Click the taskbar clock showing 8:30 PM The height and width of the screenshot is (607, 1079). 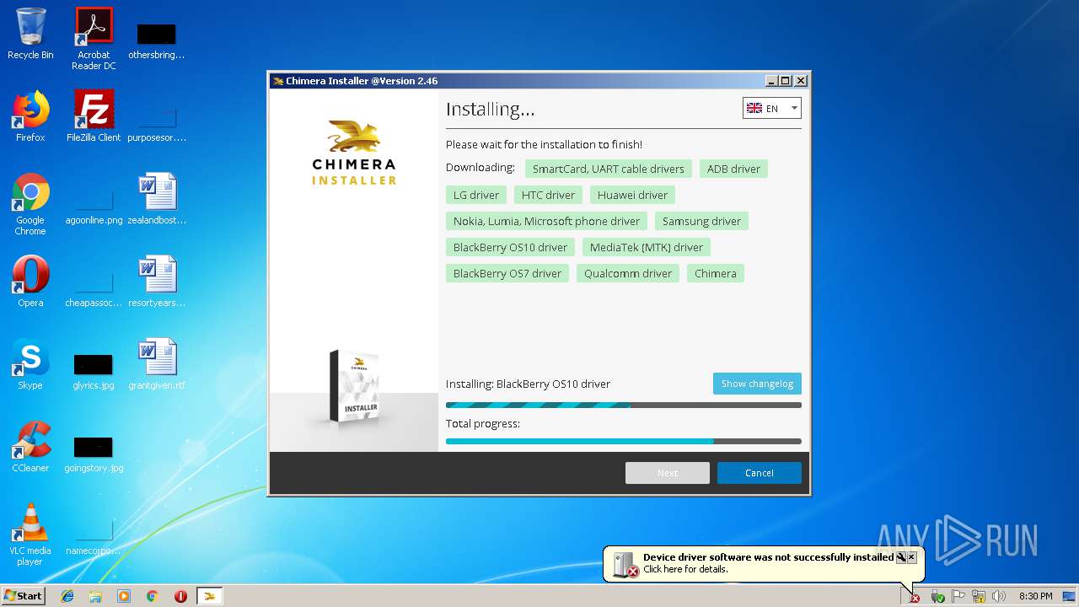coord(1035,596)
